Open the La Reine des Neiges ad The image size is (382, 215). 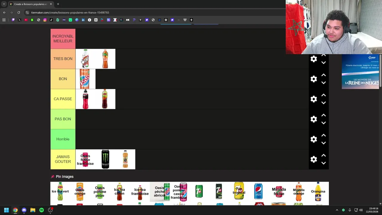pyautogui.click(x=360, y=72)
